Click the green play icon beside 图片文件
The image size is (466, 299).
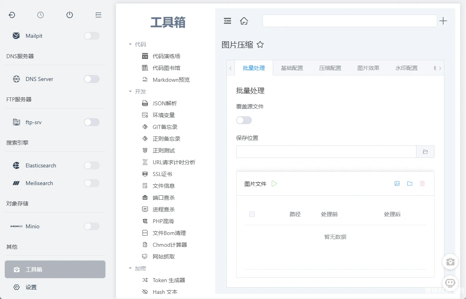274,183
